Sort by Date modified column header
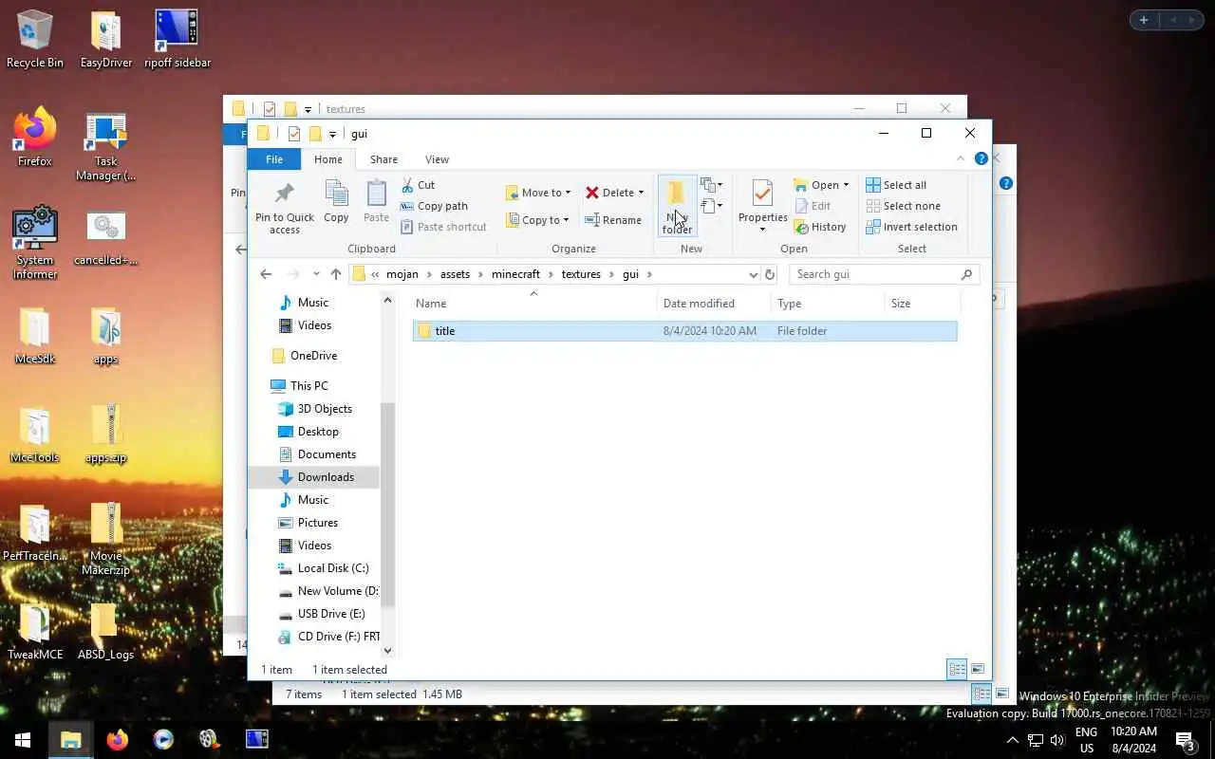The height and width of the screenshot is (759, 1215). 714,304
